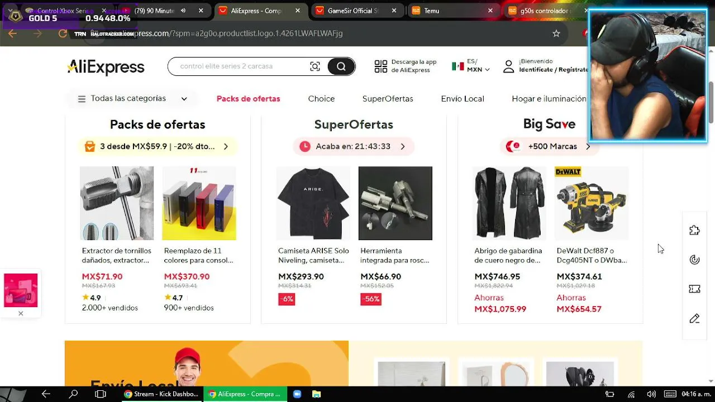Open the DeWalt drill product image
The height and width of the screenshot is (402, 715).
tap(592, 203)
